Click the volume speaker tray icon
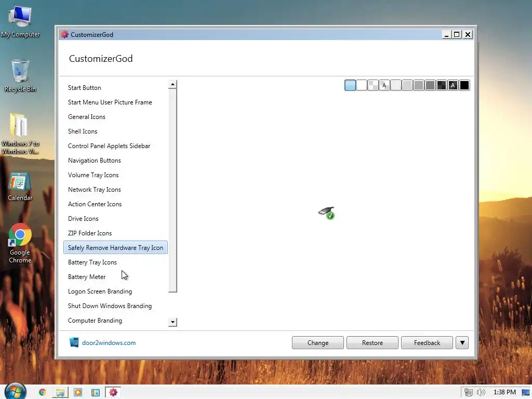 [481, 392]
